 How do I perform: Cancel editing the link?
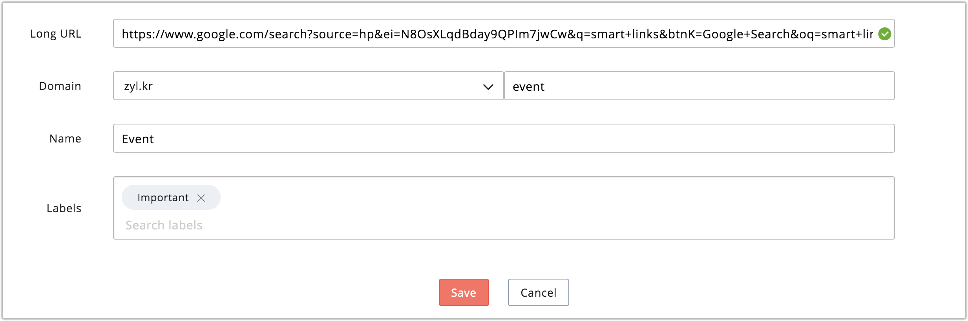pyautogui.click(x=538, y=292)
